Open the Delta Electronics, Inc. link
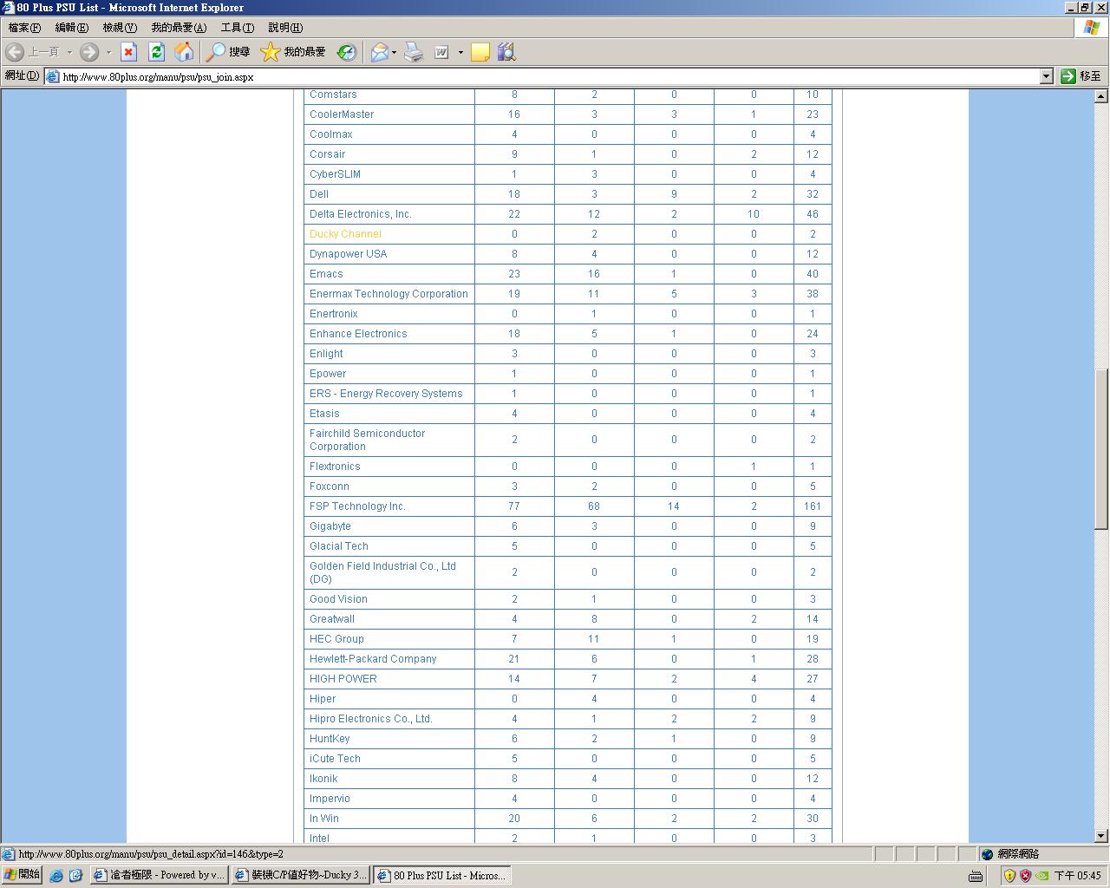The width and height of the screenshot is (1110, 888). [361, 214]
